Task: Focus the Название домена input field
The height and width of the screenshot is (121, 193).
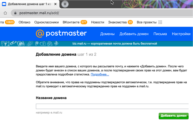Action: pos(112,106)
